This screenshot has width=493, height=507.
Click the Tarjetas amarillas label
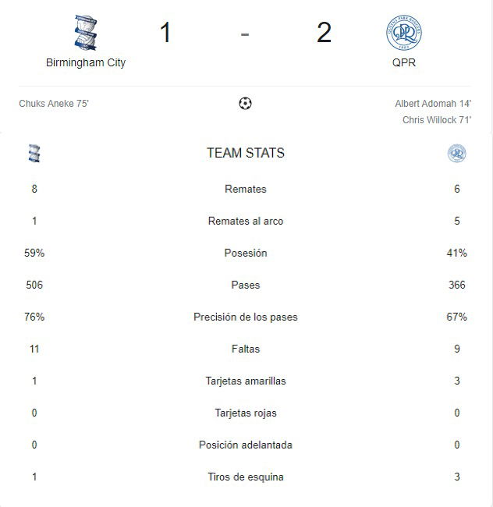(x=246, y=381)
